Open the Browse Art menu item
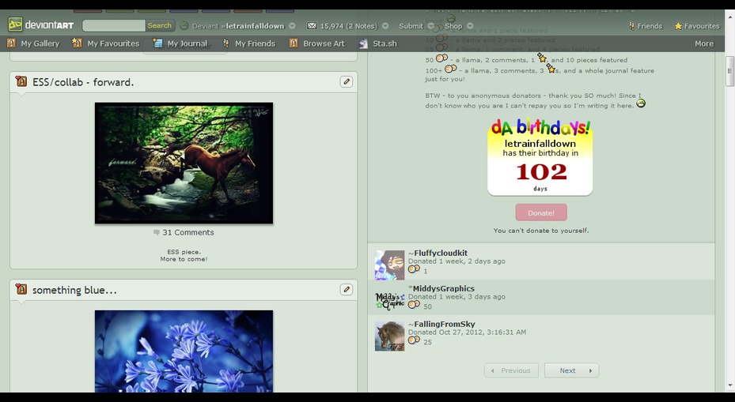 pyautogui.click(x=324, y=43)
